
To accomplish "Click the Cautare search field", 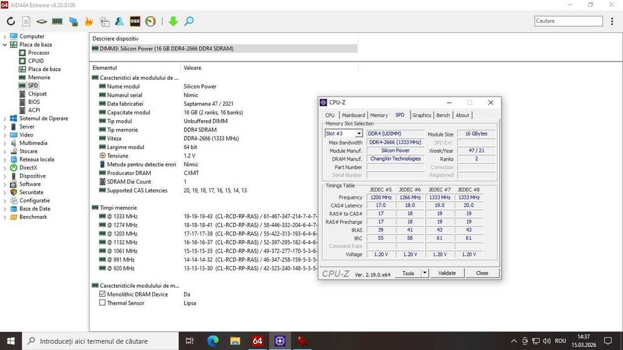I will pyautogui.click(x=569, y=21).
